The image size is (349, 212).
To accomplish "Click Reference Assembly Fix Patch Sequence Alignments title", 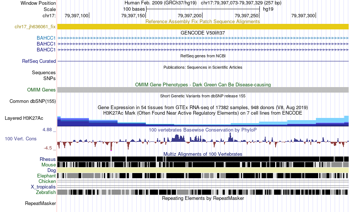I will (203, 22).
